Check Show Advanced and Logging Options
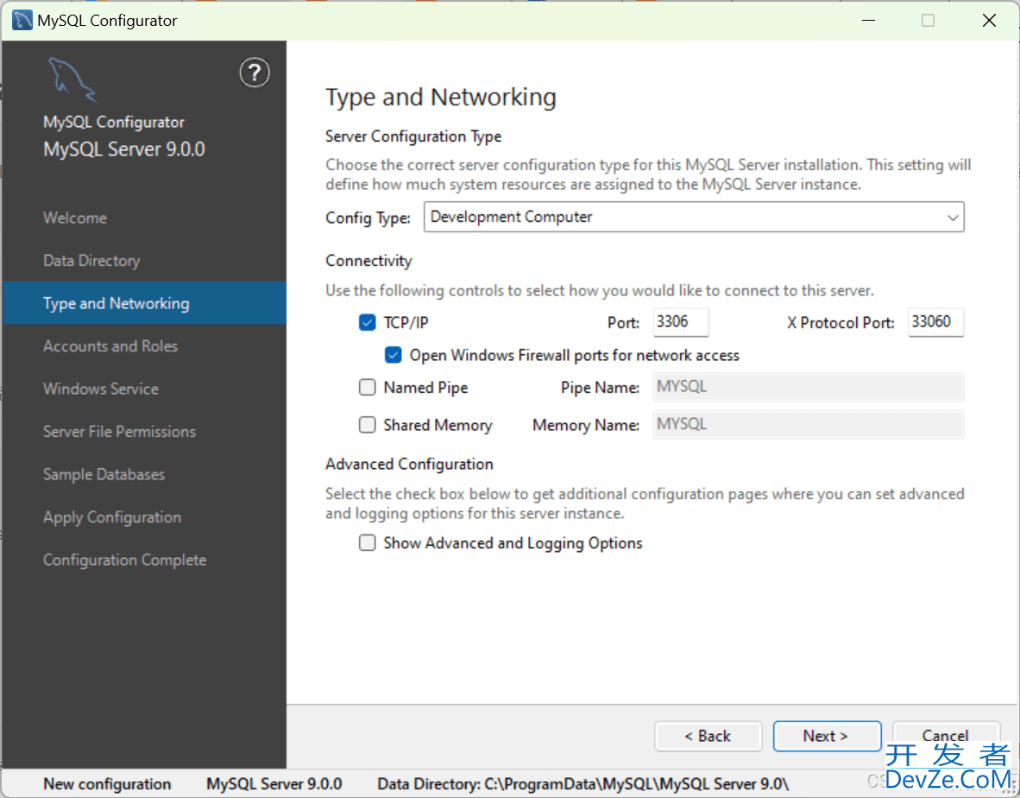The width and height of the screenshot is (1020, 798). point(367,543)
